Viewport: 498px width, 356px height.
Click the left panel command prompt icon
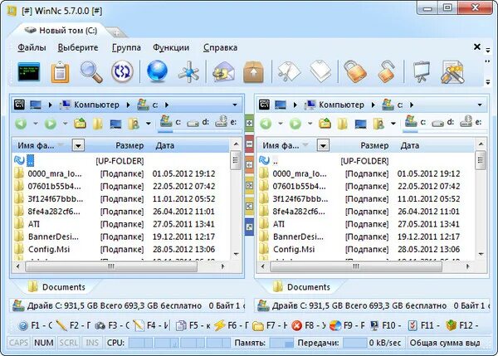point(19,105)
